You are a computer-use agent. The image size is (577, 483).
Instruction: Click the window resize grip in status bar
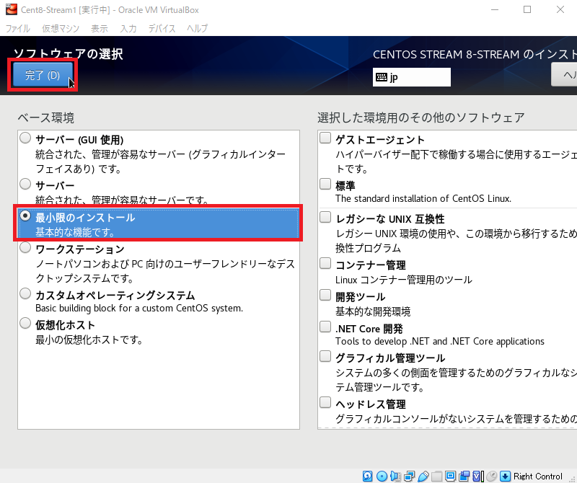[573, 478]
